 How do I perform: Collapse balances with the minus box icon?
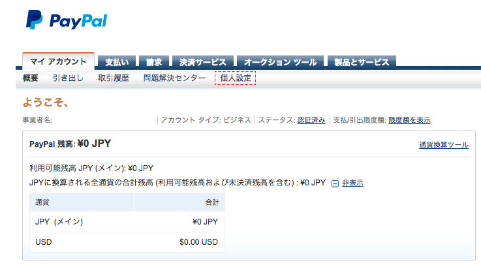(x=335, y=183)
